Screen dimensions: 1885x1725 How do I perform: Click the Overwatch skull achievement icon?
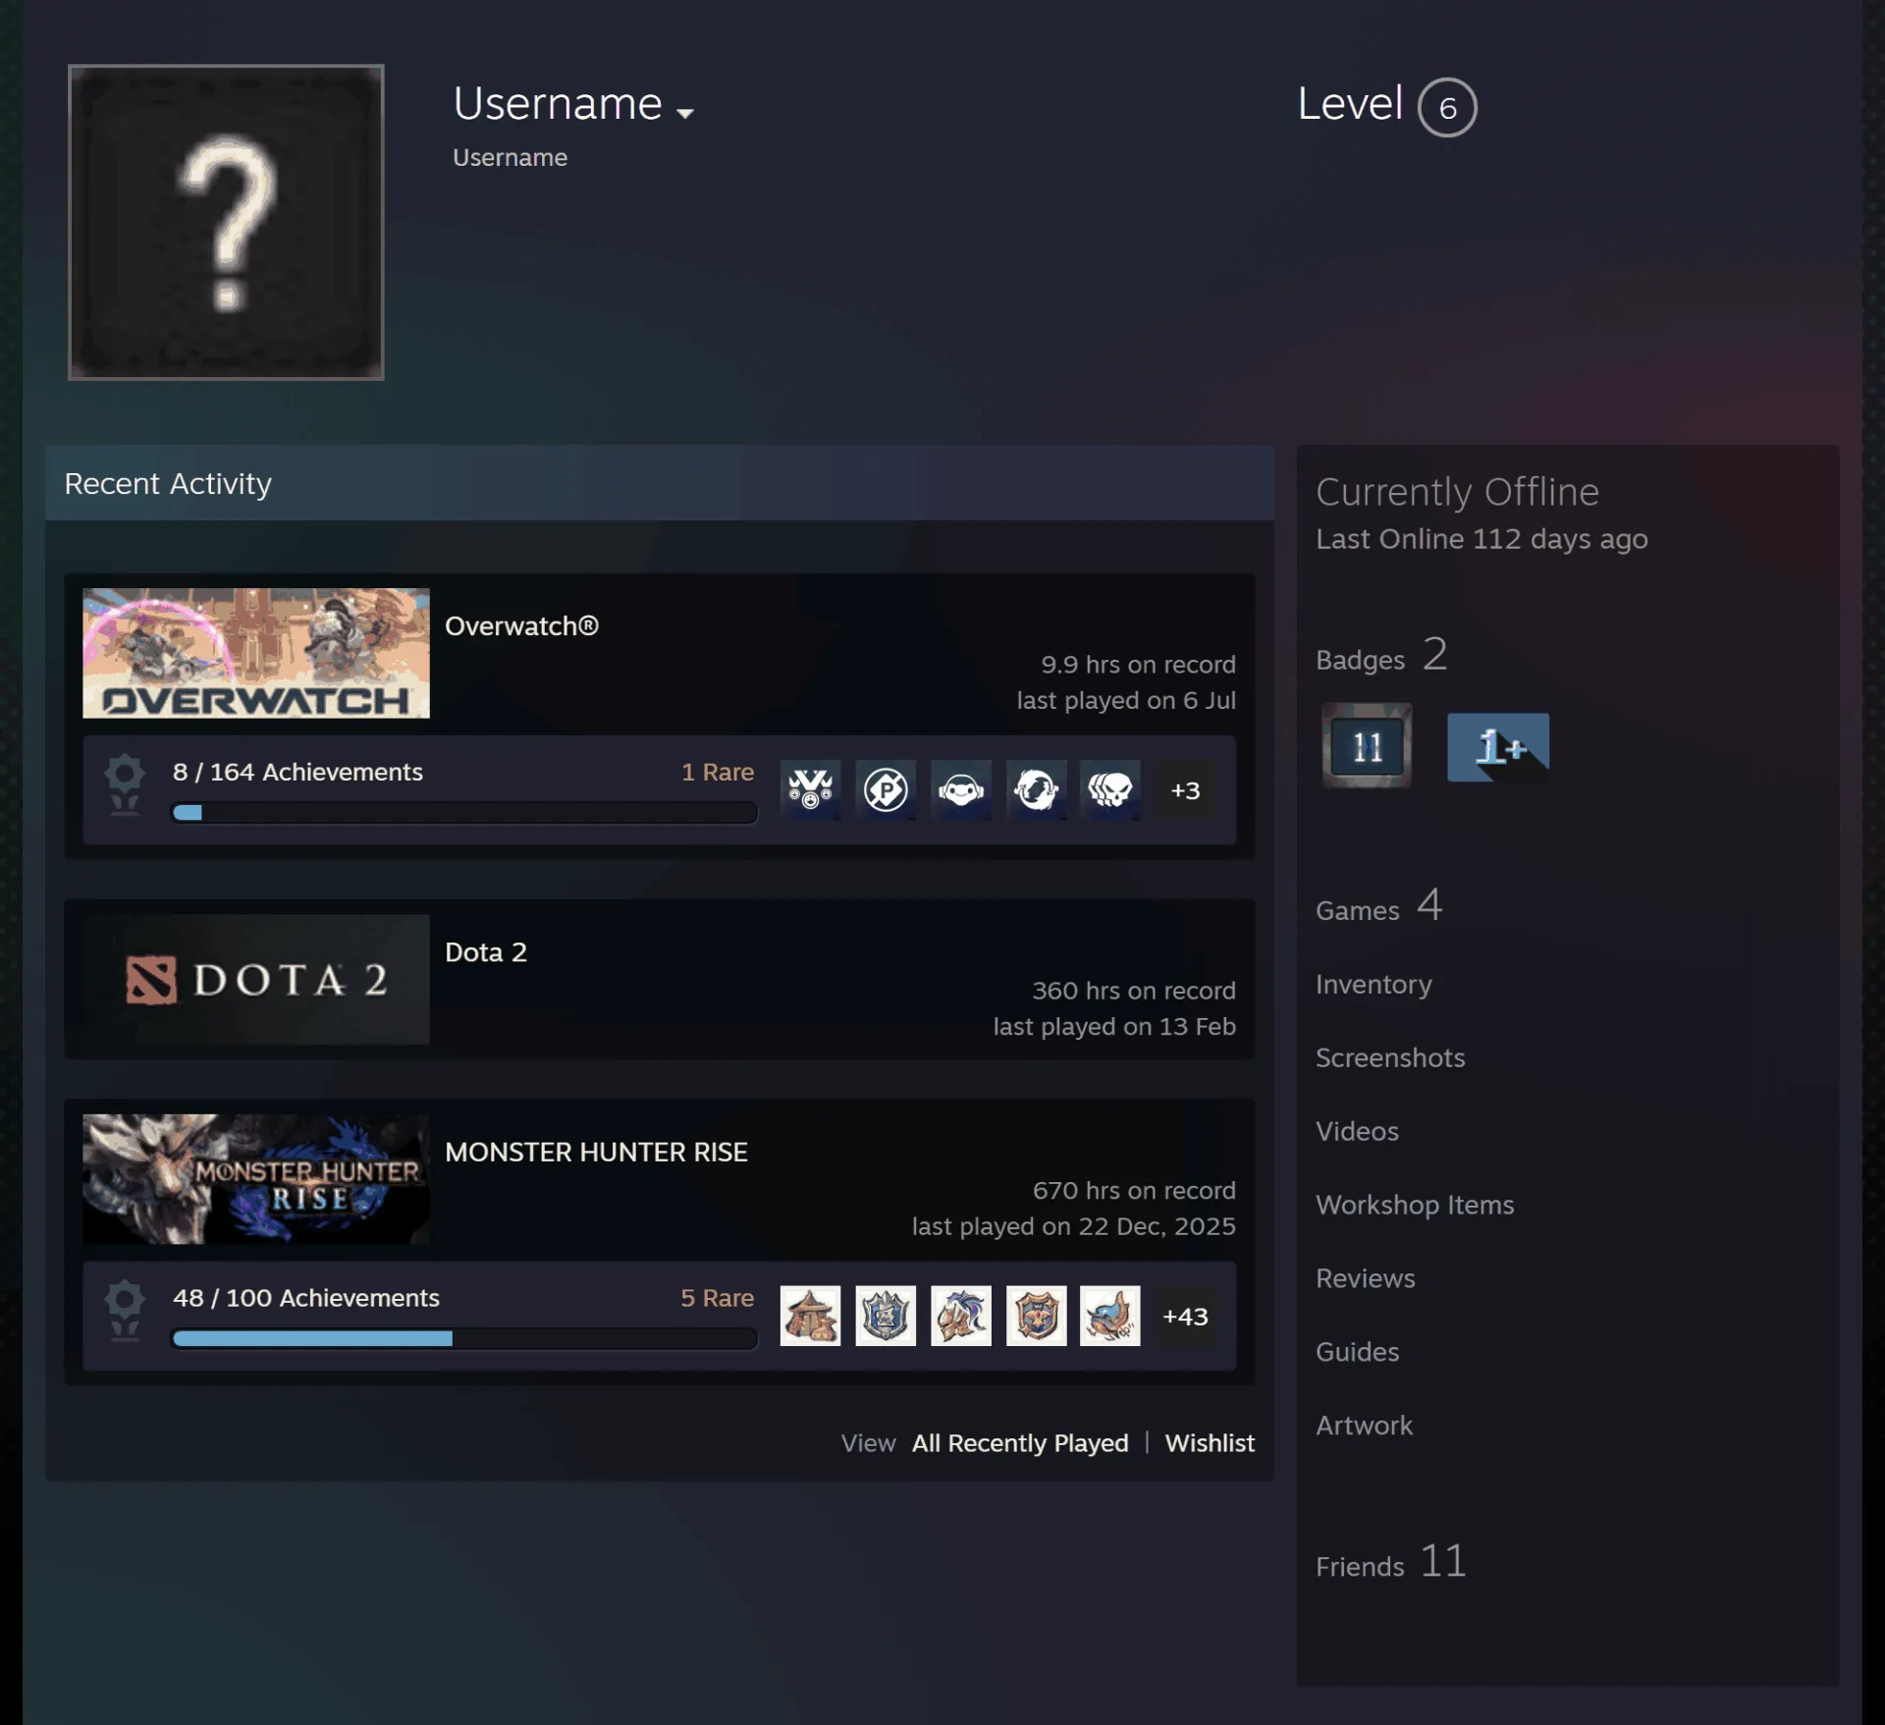1110,789
